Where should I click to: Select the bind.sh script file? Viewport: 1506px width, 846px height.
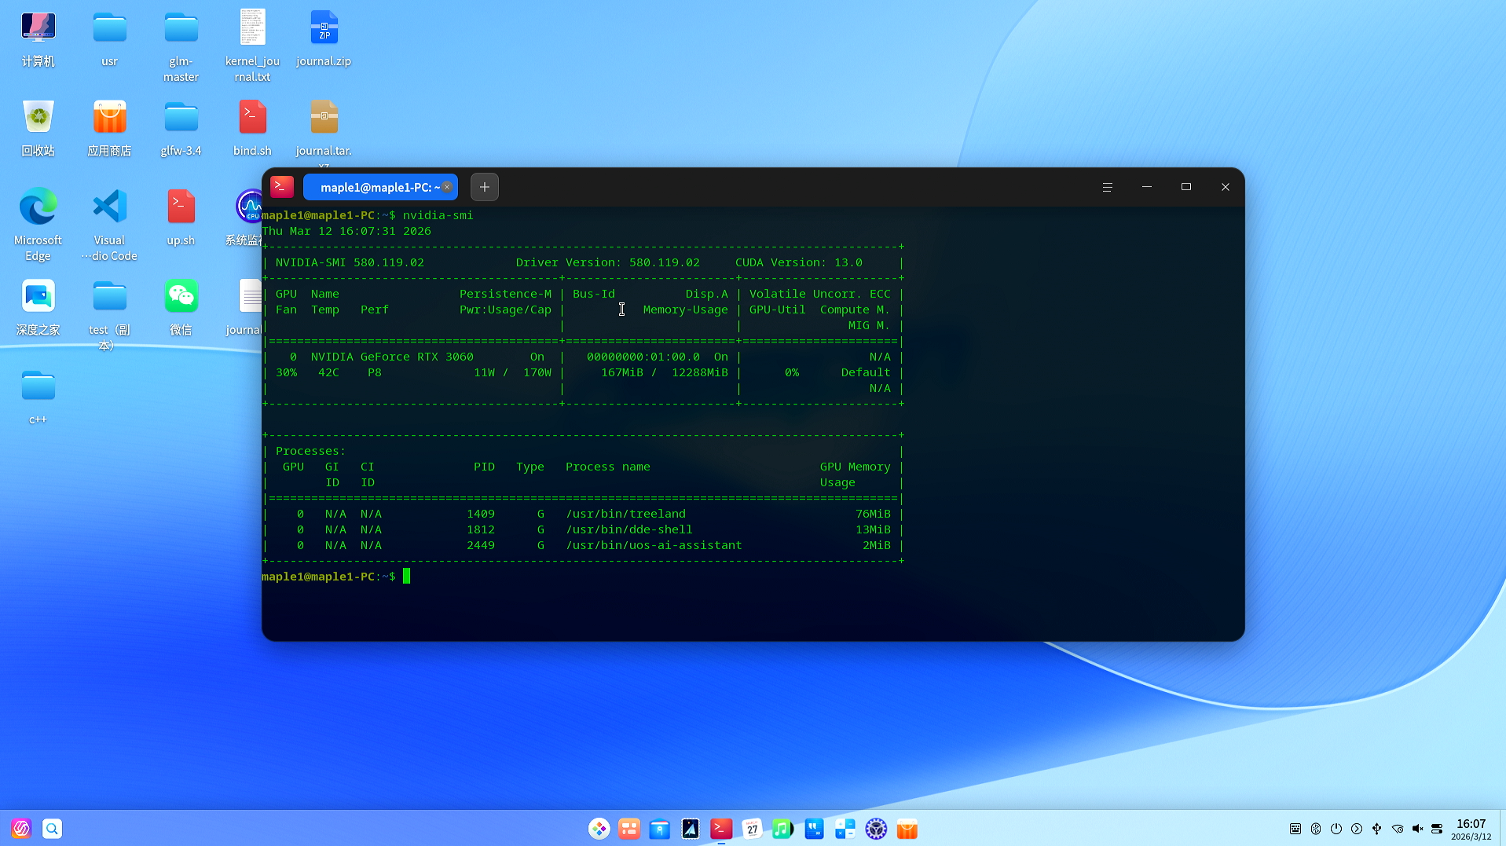(252, 119)
